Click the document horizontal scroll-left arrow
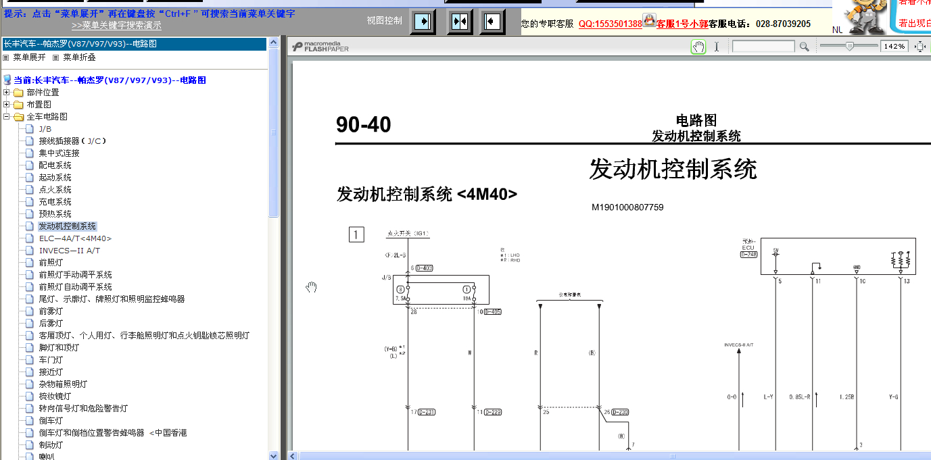This screenshot has width=931, height=460. pyautogui.click(x=293, y=456)
